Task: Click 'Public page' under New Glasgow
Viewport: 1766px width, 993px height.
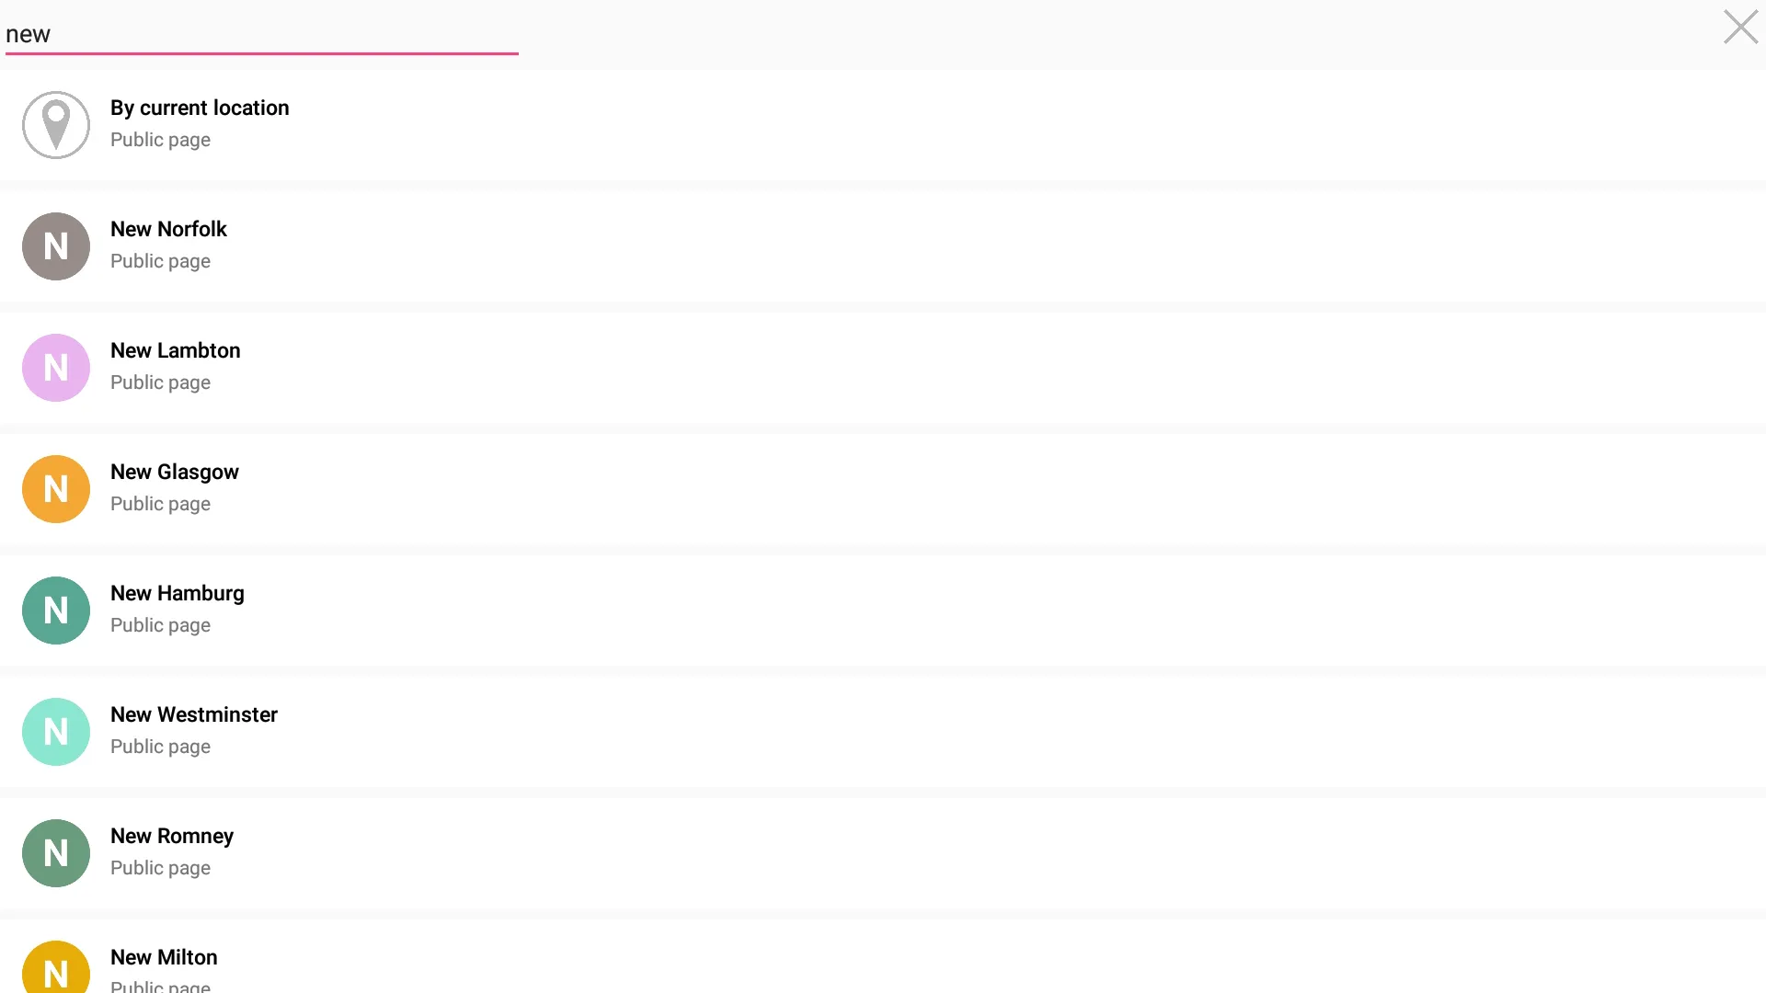Action: pyautogui.click(x=160, y=504)
